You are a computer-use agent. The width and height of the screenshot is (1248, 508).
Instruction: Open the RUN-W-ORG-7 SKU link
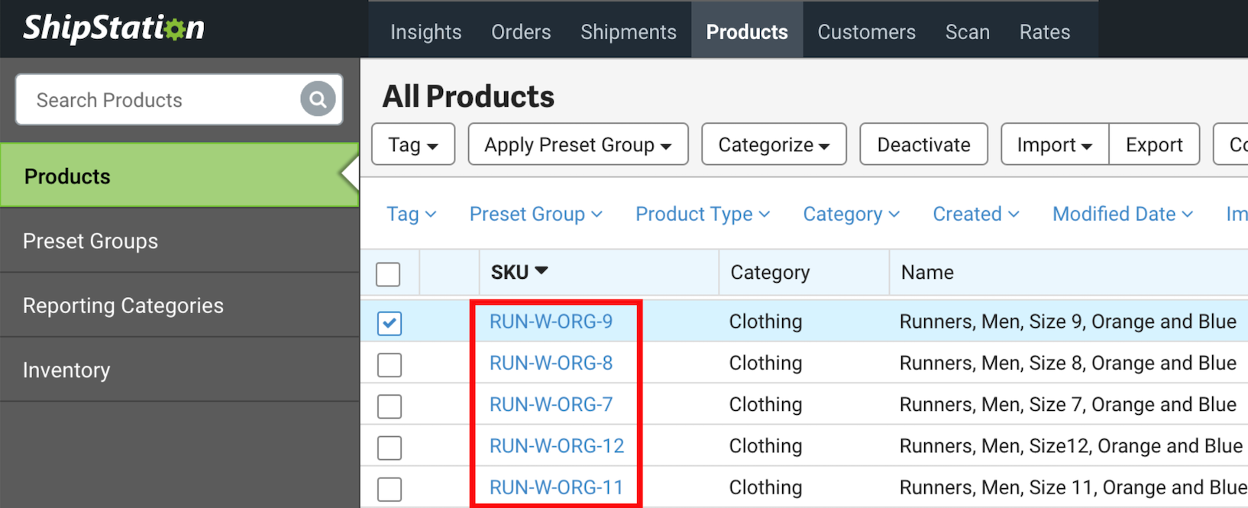[551, 404]
